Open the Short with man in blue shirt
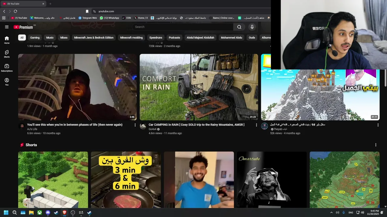Viewport: 387px width, 217px height. (199, 180)
